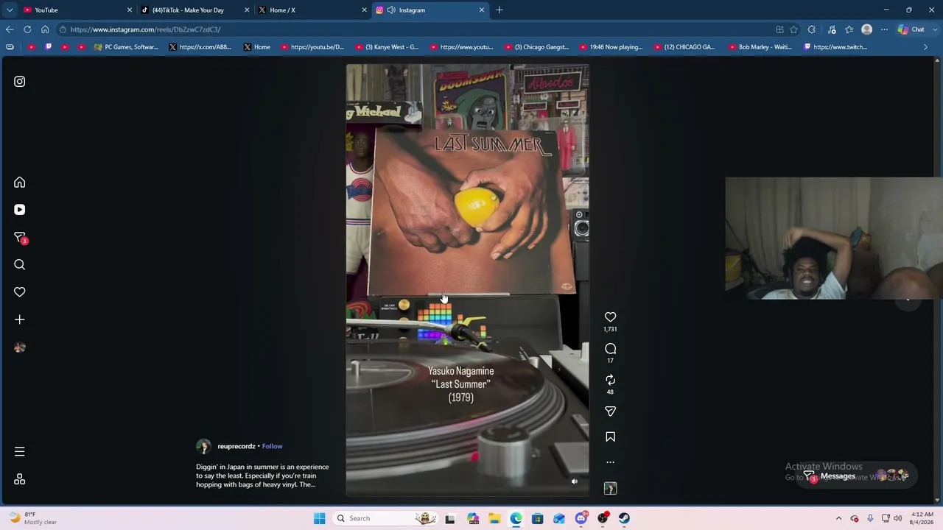
Task: Open the reuprecordz profile name
Action: point(236,446)
